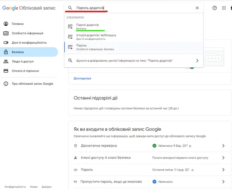The image size is (232, 190).
Task: Open the Докладніше link
Action: click(x=82, y=78)
